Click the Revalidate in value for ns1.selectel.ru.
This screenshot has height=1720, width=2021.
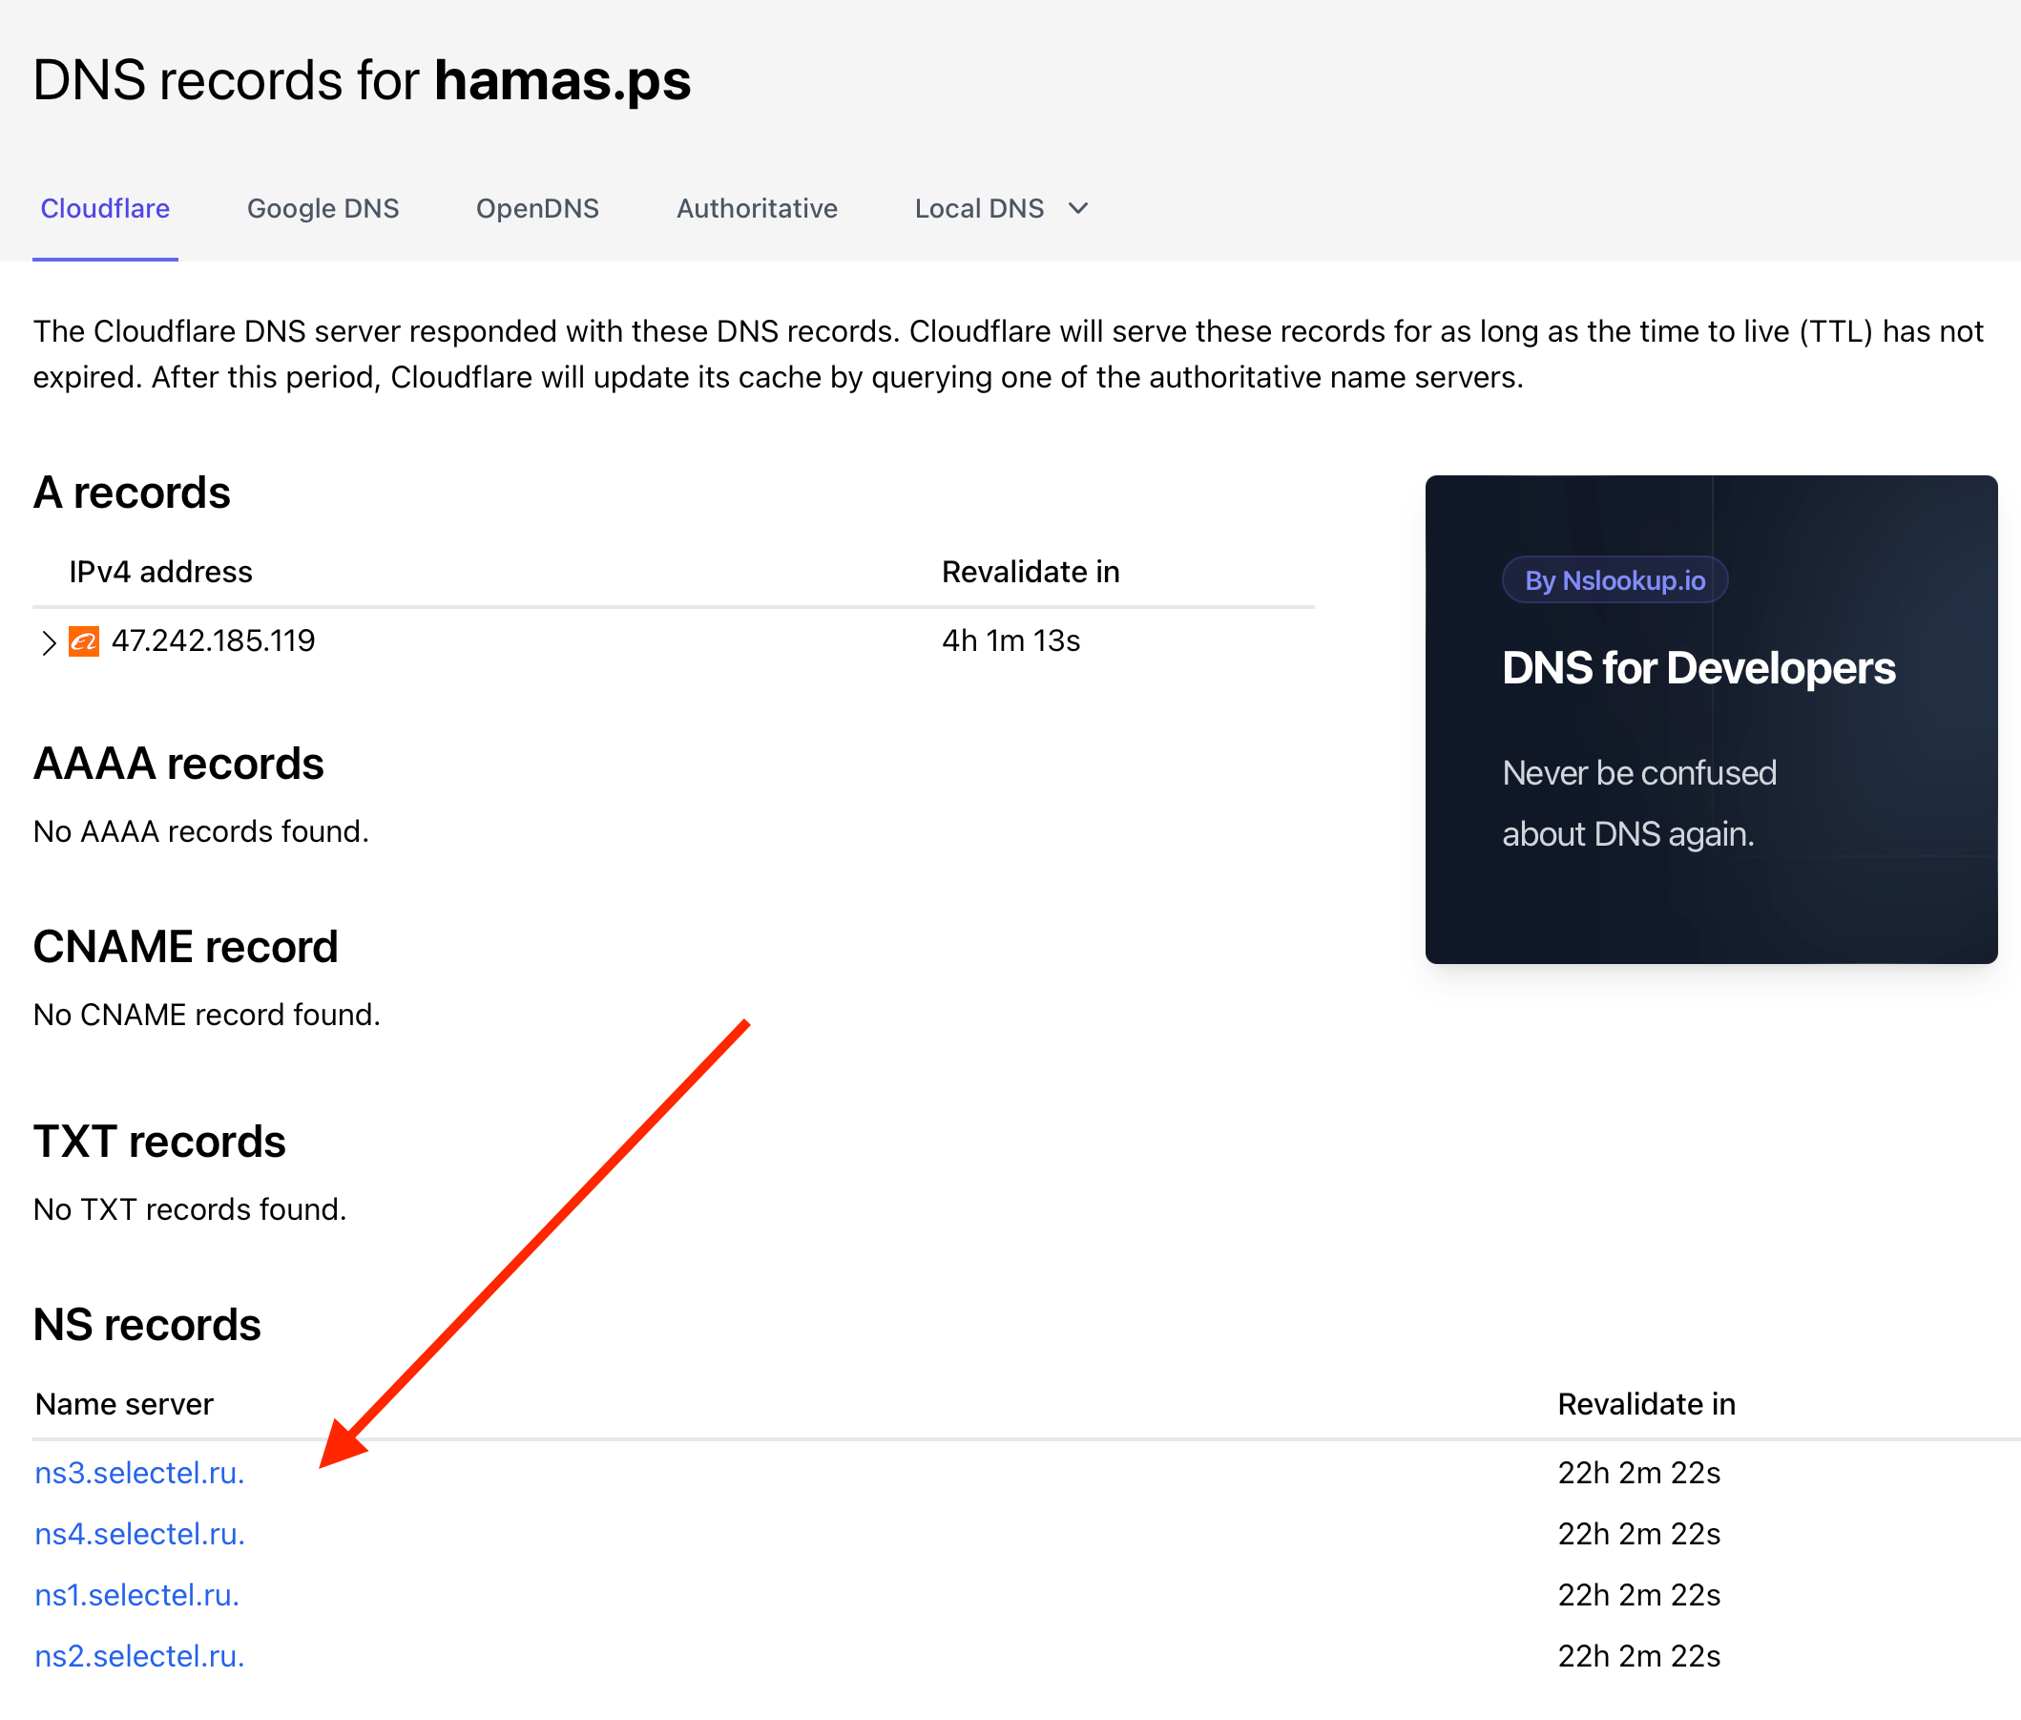click(1638, 1595)
